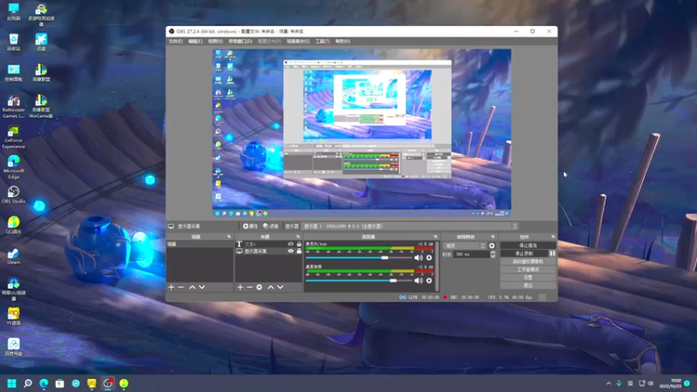Open source Filters button in toolbar
The width and height of the screenshot is (697, 392).
271,226
